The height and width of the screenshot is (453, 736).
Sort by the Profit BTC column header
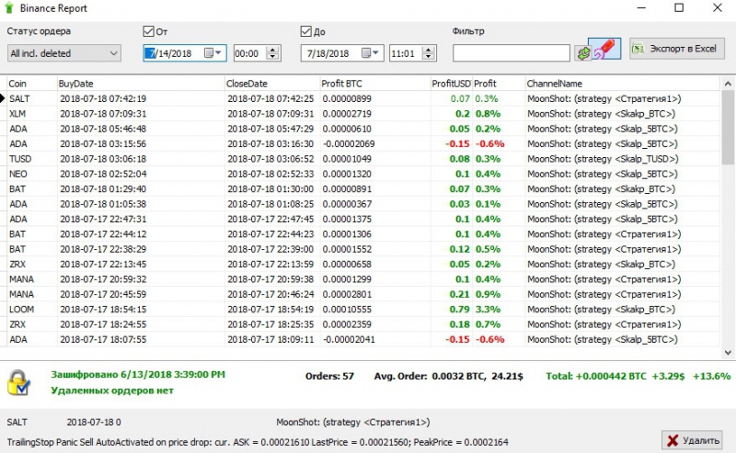(x=375, y=84)
